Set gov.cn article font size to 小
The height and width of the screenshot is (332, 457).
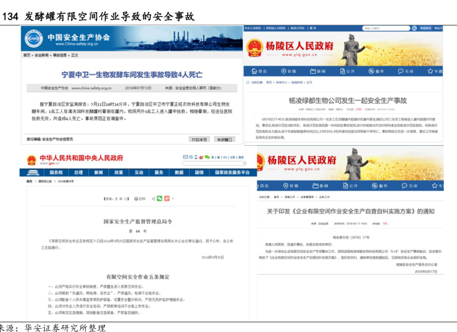pyautogui.click(x=125, y=199)
